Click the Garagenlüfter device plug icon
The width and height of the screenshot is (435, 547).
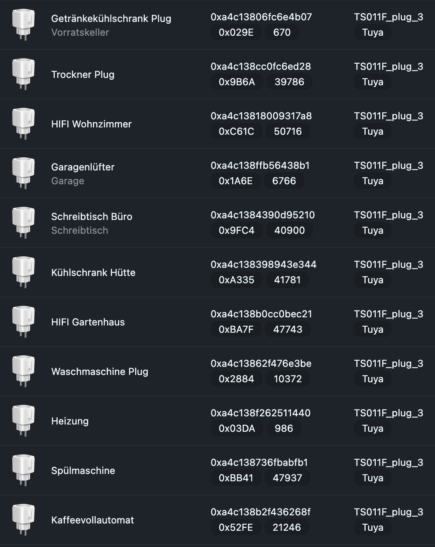(23, 173)
